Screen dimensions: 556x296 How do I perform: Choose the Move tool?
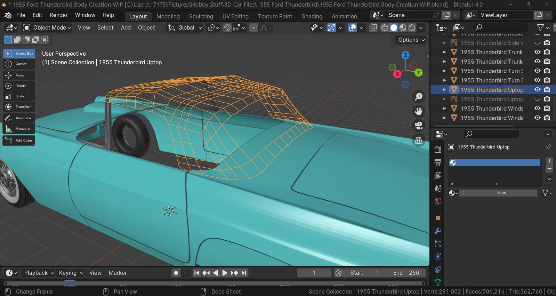pos(19,75)
